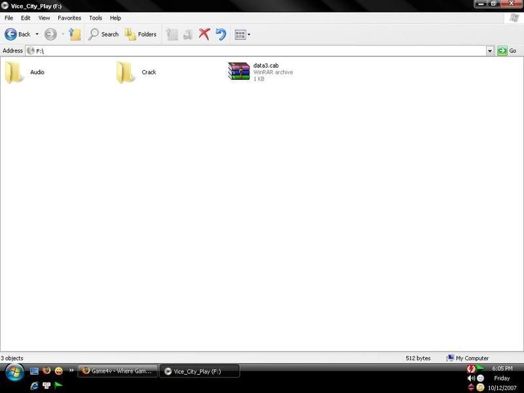
Task: Click the '512 bytes' status text
Action: 418,358
